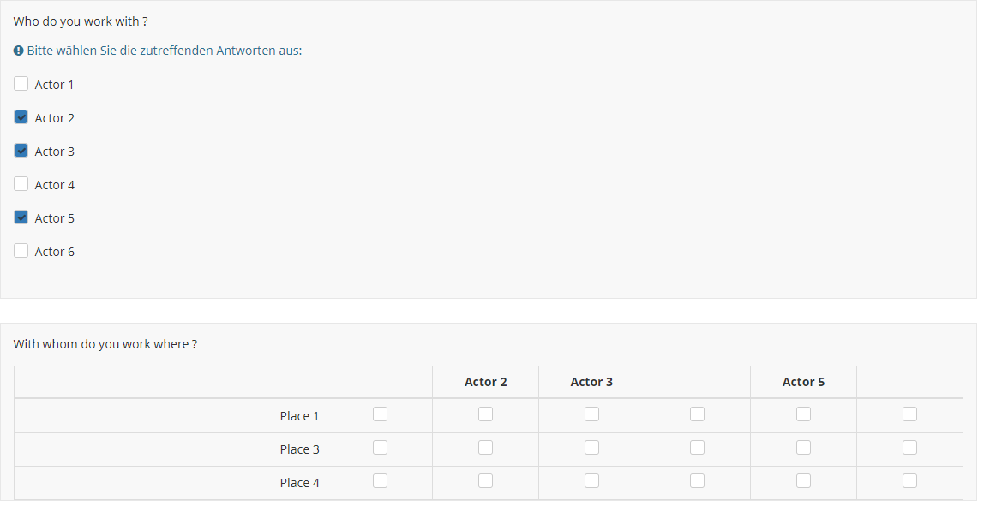Viewport: 984px width, 506px height.
Task: Check Place 1 under Actor 3 column
Action: (591, 414)
